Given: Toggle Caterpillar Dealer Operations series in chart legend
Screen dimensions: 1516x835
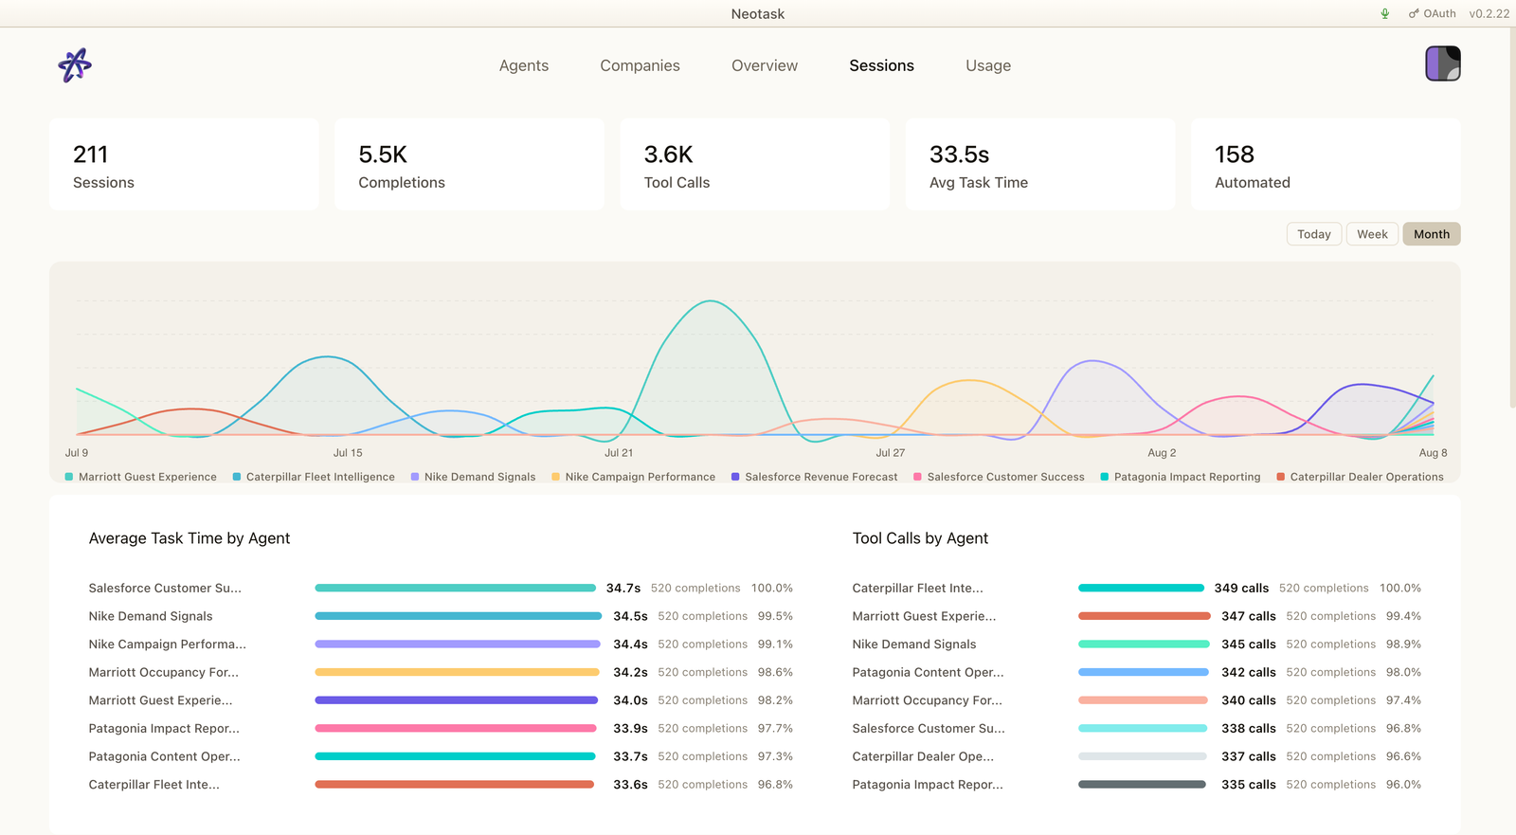Looking at the screenshot, I should 1360,477.
